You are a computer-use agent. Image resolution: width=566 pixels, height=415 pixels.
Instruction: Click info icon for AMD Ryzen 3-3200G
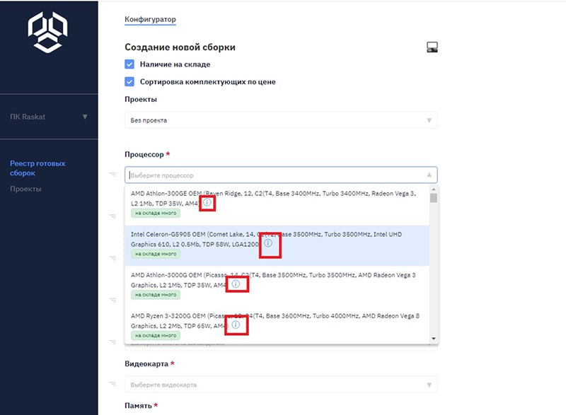[x=236, y=325]
